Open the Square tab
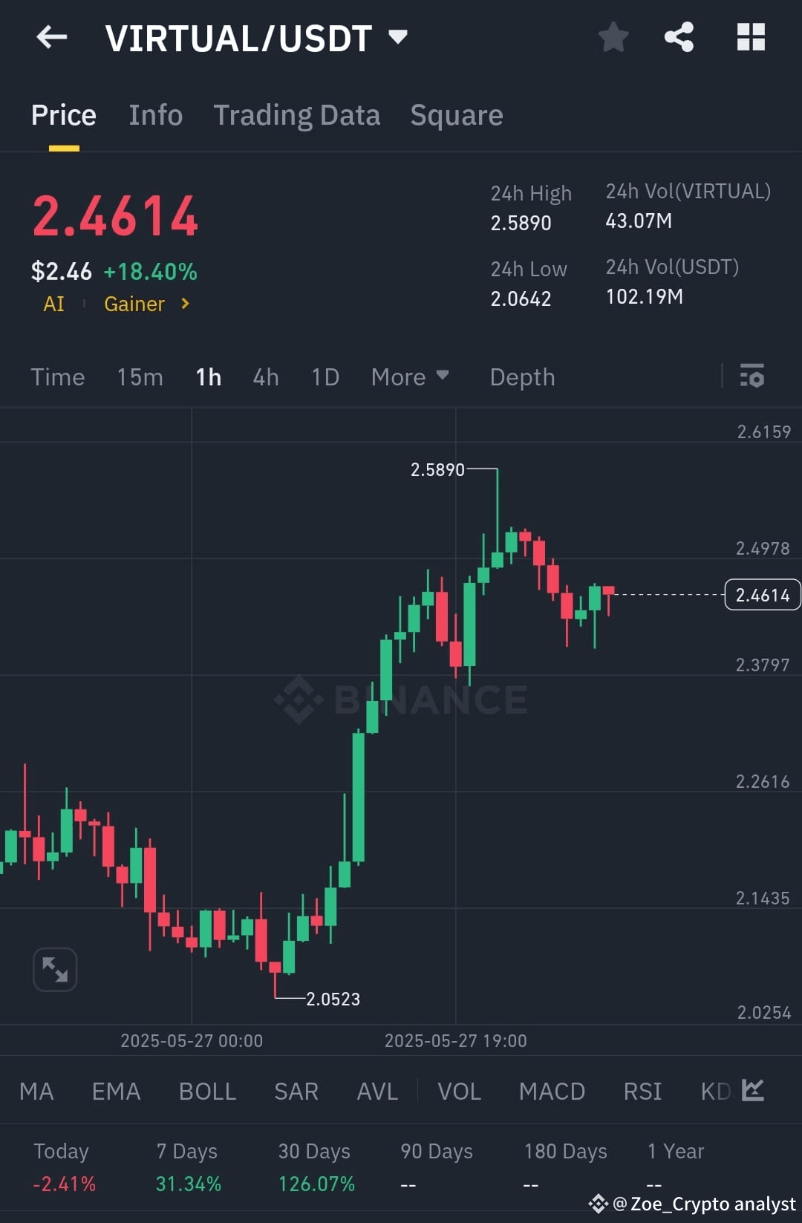 click(456, 115)
